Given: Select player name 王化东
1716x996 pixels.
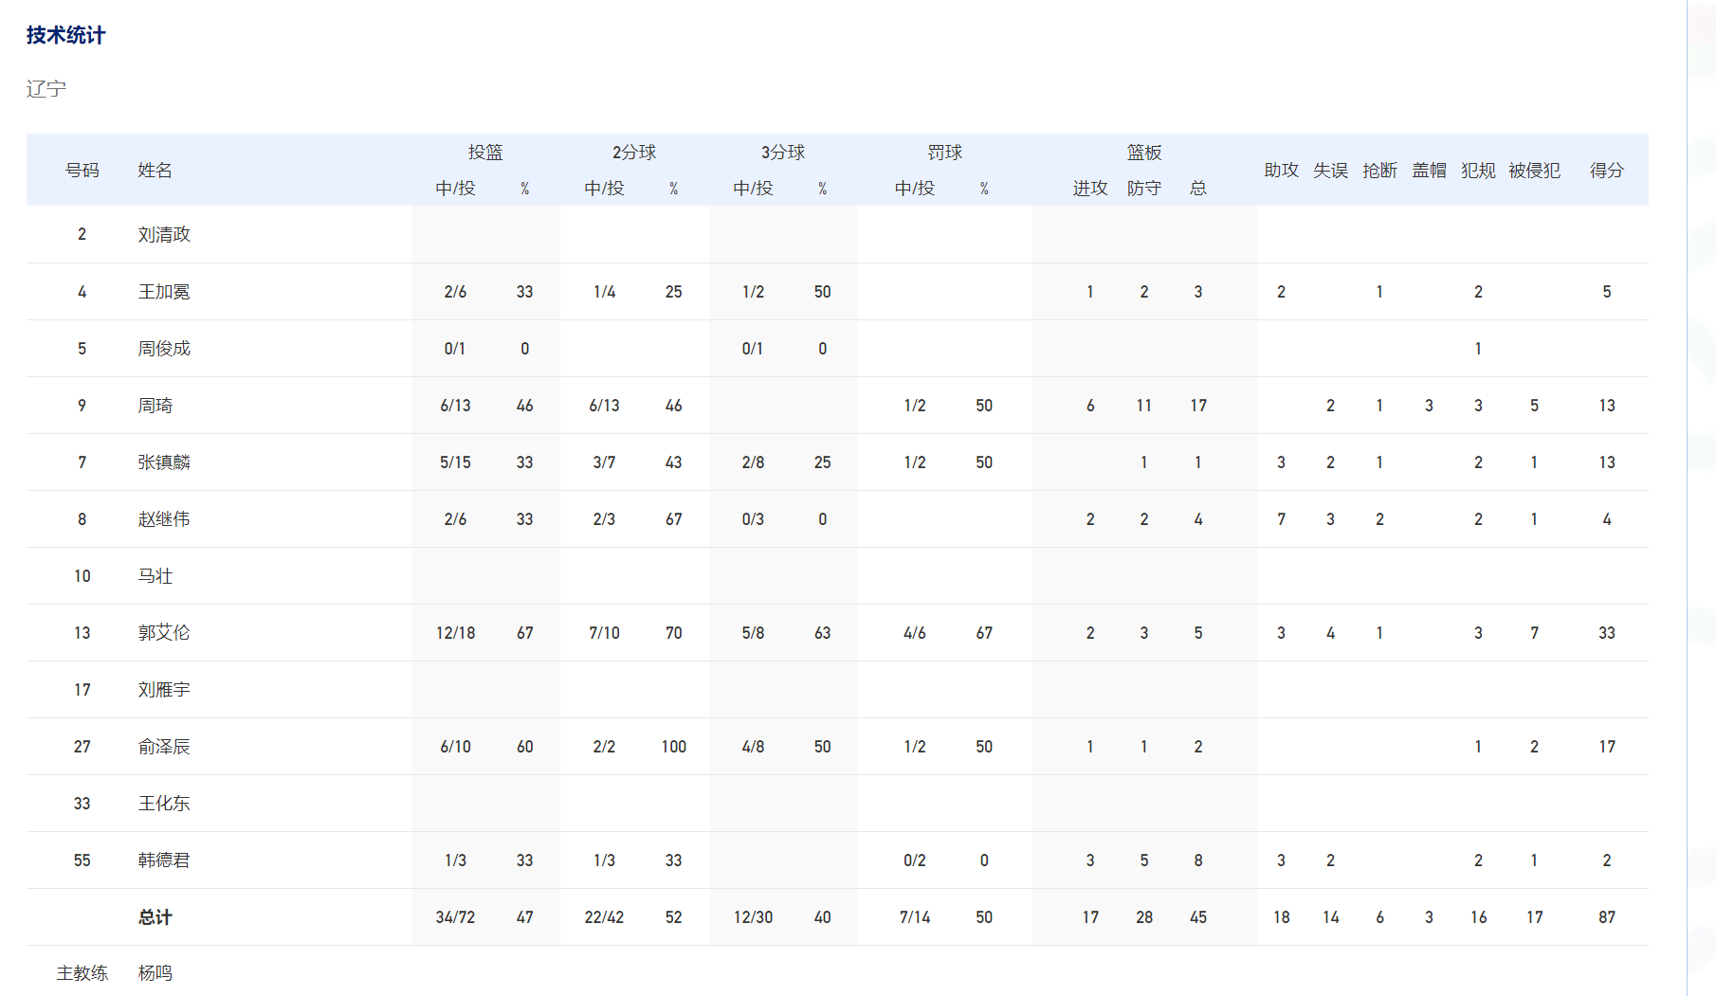Looking at the screenshot, I should (164, 804).
